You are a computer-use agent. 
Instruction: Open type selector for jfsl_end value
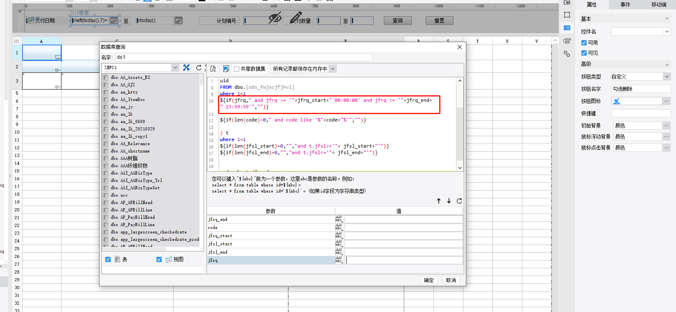tap(339, 252)
